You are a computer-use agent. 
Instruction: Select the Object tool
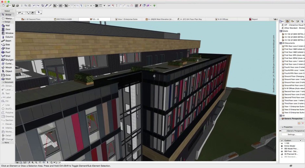(x=7, y=71)
